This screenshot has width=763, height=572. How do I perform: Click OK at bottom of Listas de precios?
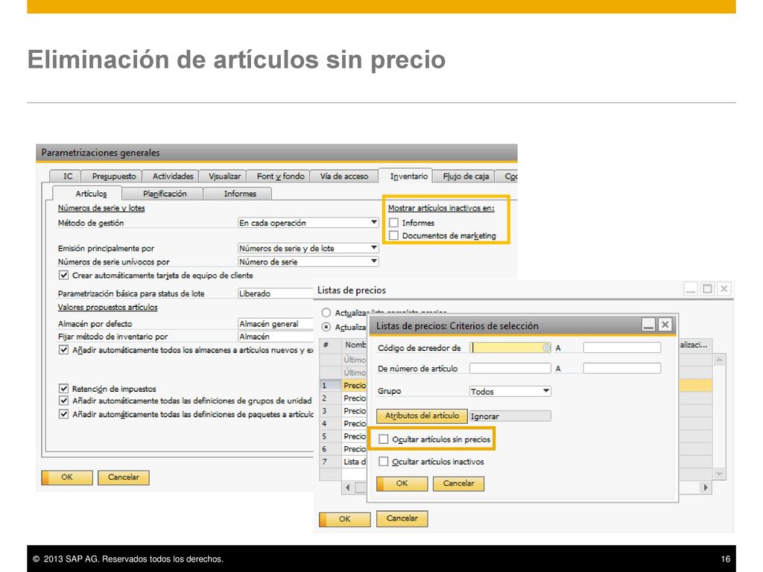344,519
